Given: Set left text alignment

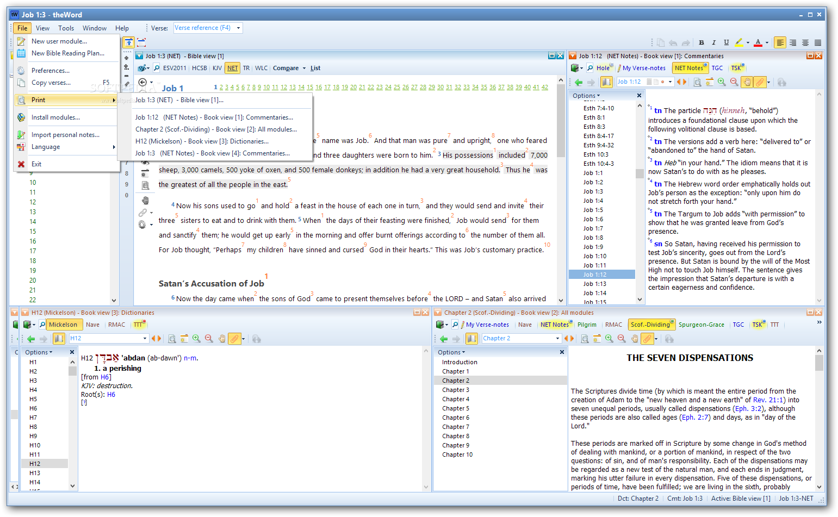Looking at the screenshot, I should click(780, 42).
